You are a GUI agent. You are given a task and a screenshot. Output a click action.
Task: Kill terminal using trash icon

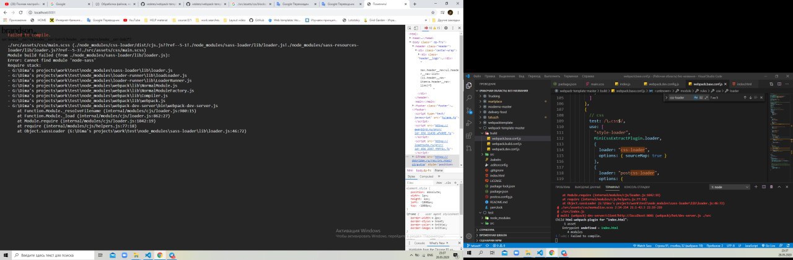pos(771,187)
